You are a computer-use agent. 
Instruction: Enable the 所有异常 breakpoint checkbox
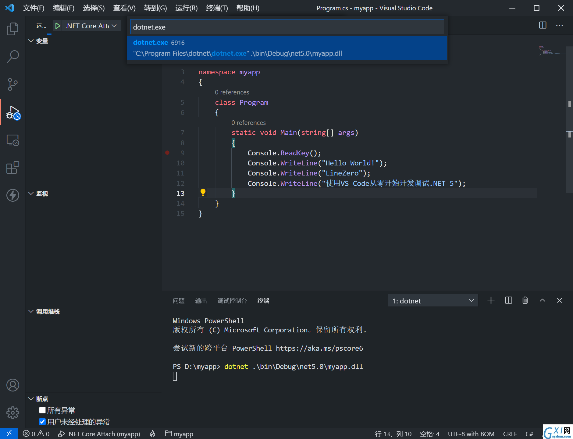42,410
